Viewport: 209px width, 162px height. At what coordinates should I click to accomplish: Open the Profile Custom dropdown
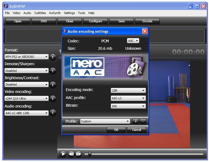pos(105,121)
